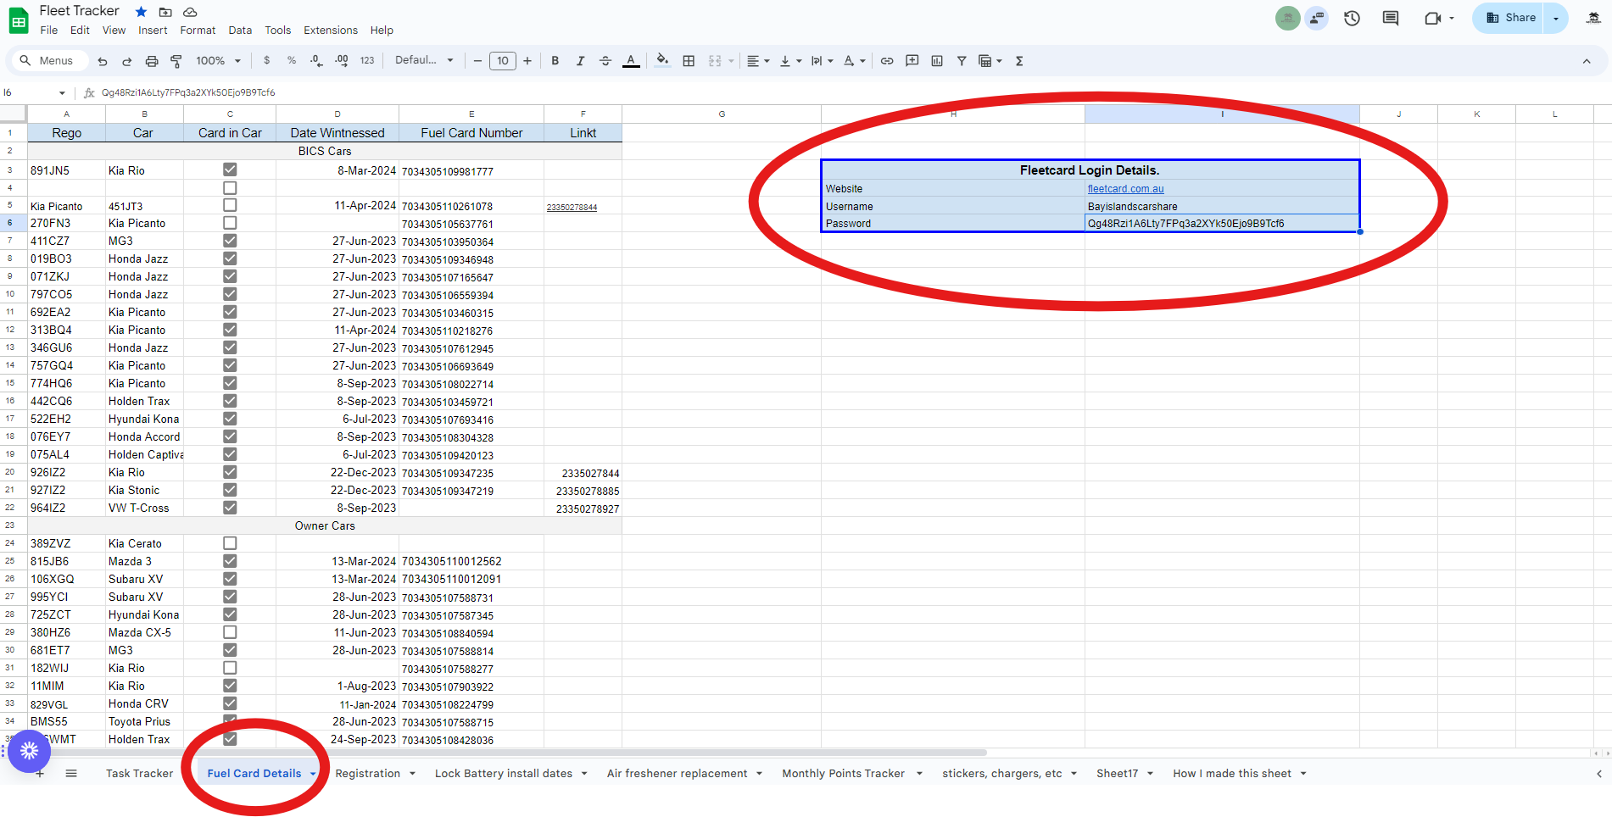Open the Format menu
Image resolution: width=1612 pixels, height=817 pixels.
(x=198, y=31)
